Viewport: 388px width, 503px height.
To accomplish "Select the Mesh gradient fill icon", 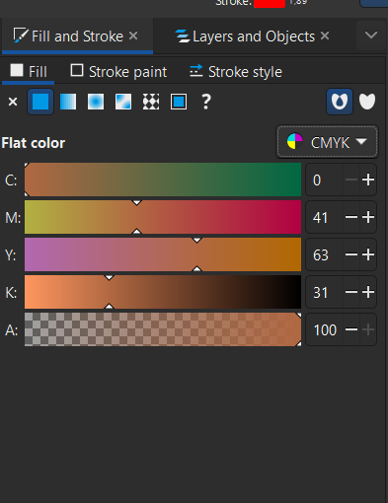I will click(x=123, y=102).
